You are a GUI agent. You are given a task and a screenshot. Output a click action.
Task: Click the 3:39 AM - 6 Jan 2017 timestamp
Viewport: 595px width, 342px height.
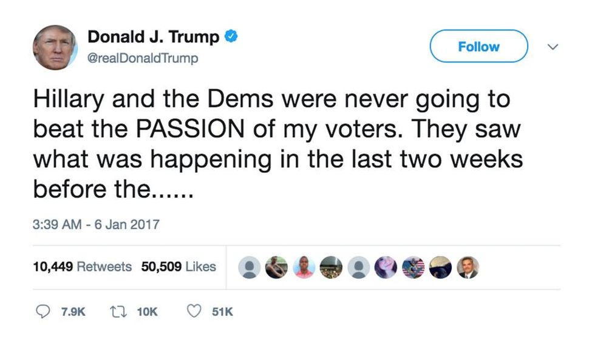[95, 224]
